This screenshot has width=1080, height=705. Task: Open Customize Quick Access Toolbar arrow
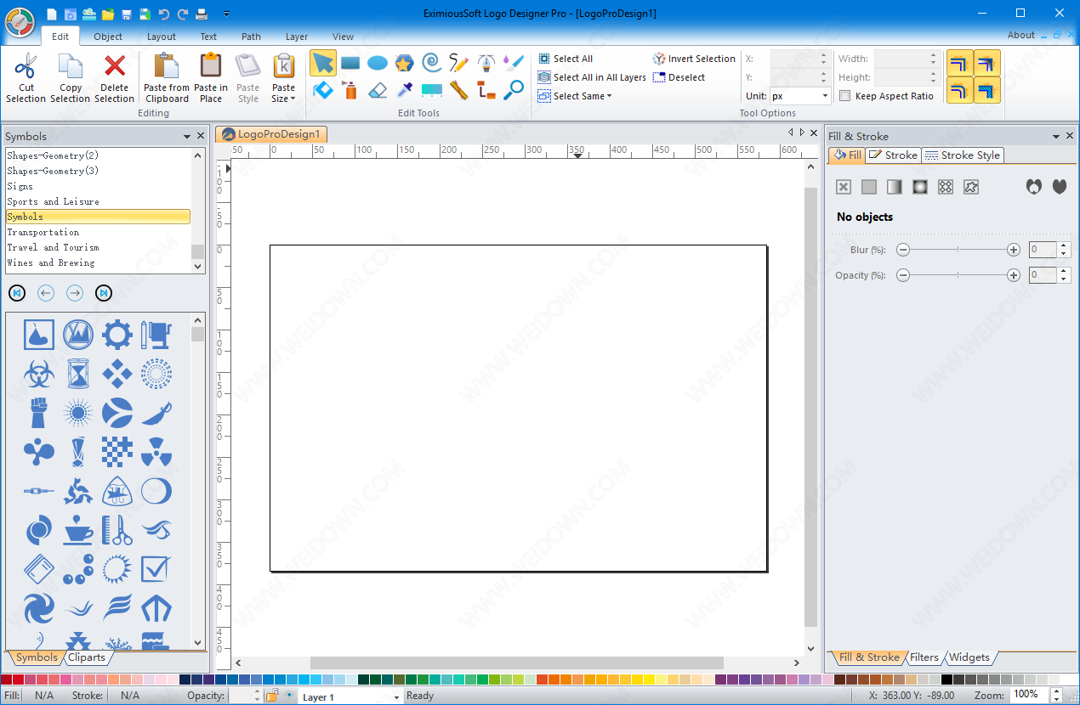[226, 14]
